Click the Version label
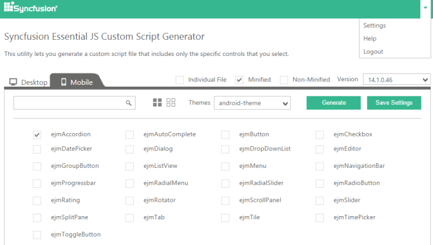The width and height of the screenshot is (433, 245). [x=347, y=79]
